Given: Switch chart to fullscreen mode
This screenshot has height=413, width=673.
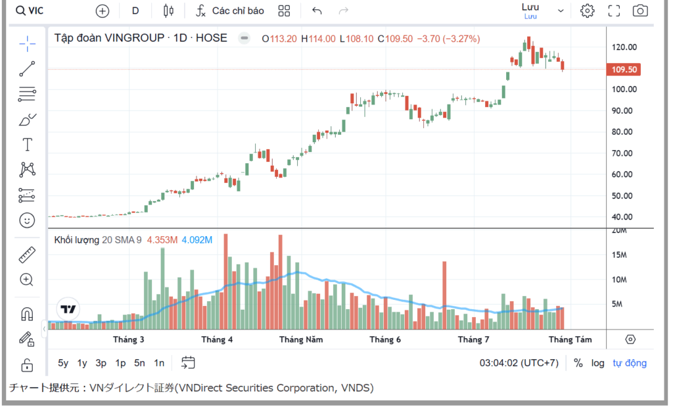Looking at the screenshot, I should pyautogui.click(x=615, y=11).
